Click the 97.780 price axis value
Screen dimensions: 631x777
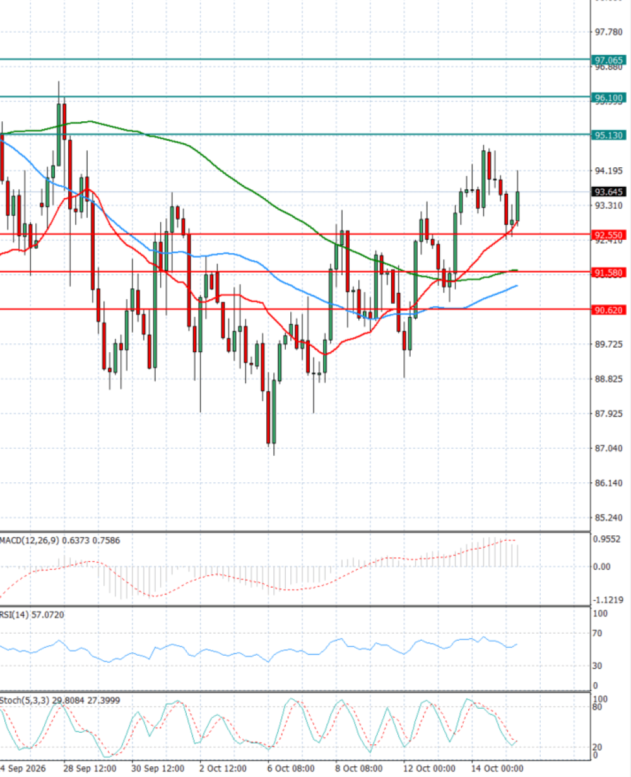click(610, 32)
